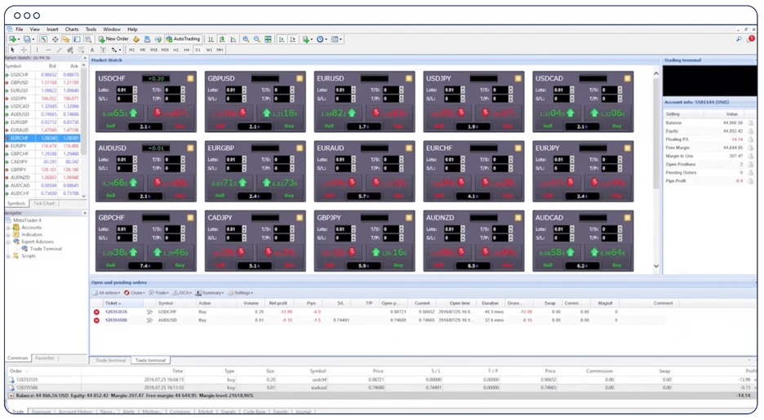Click the USDCHF tile green sell price arrow
This screenshot has width=764, height=420.
point(133,113)
